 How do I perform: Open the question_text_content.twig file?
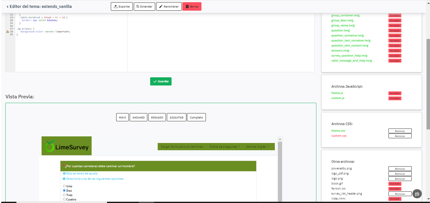(x=349, y=46)
